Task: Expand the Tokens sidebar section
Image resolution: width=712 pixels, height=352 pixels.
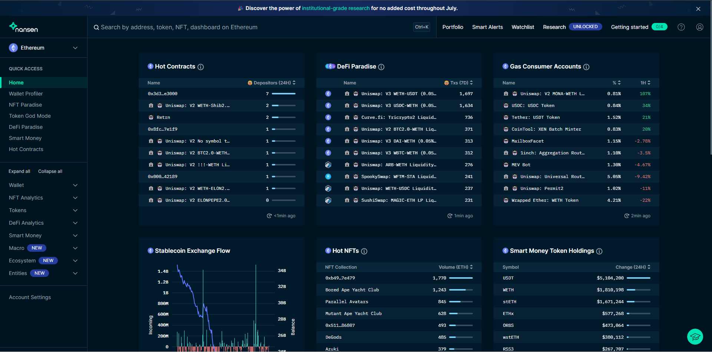Action: pyautogui.click(x=43, y=210)
